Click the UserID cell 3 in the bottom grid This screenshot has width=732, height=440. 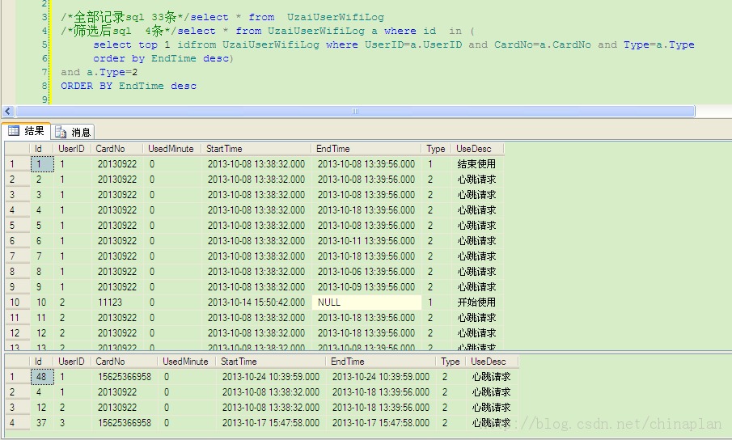click(x=72, y=423)
